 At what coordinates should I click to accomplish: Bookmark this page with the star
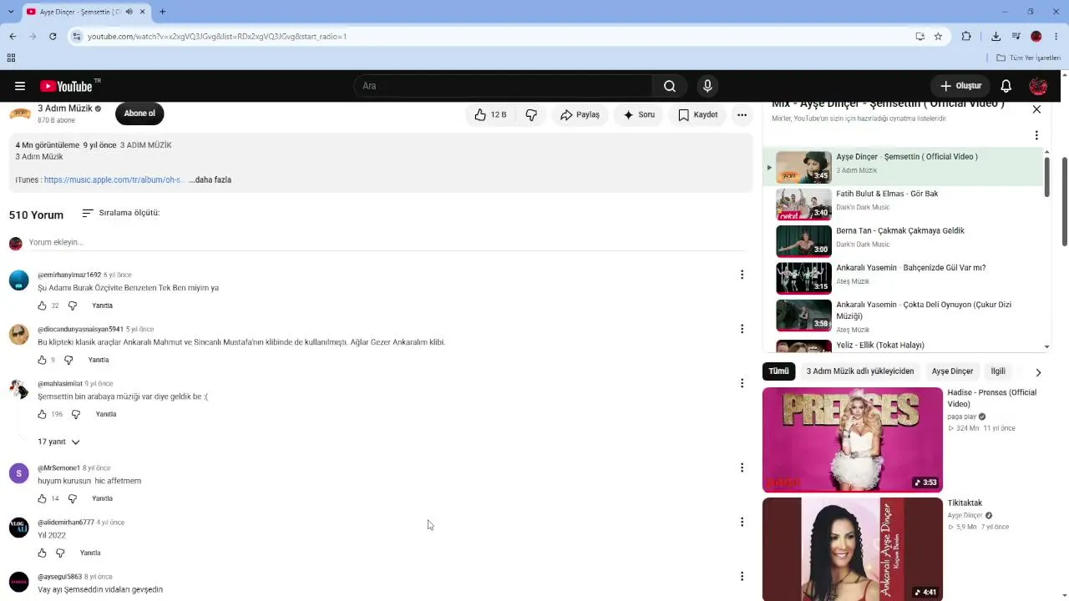click(x=938, y=36)
